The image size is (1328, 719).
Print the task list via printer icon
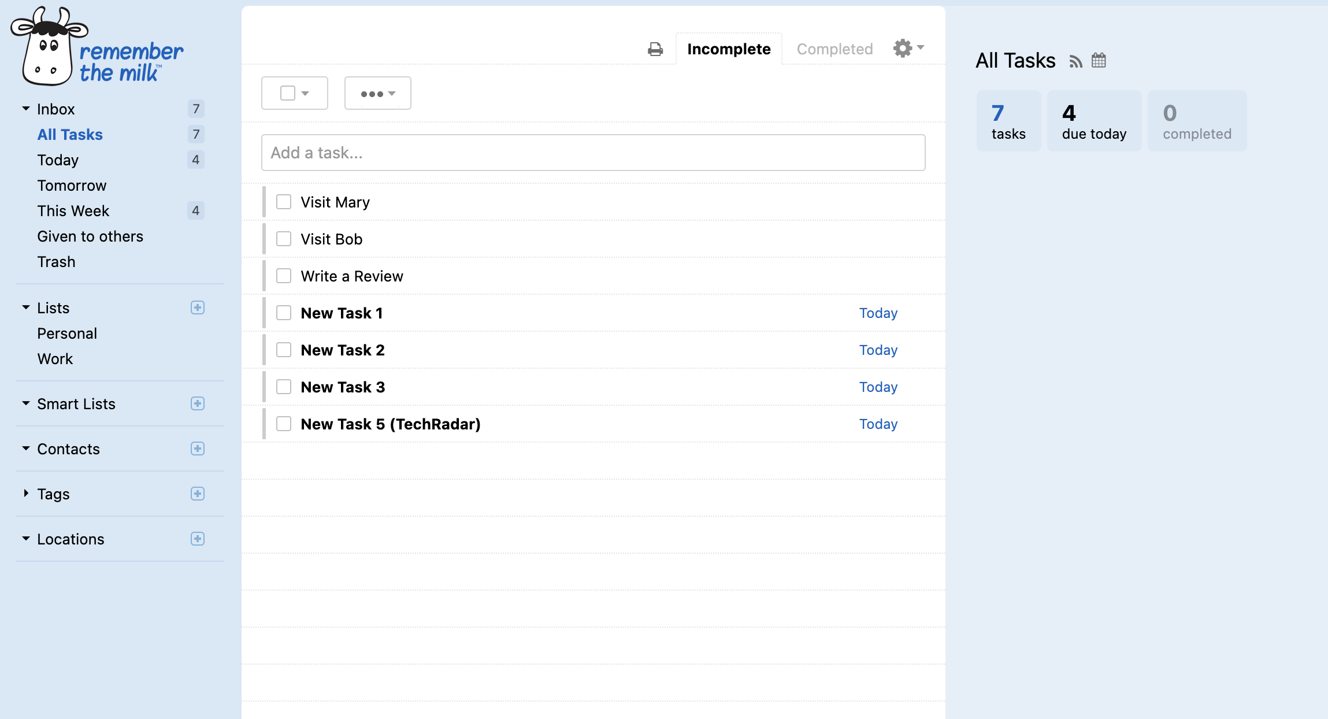[655, 49]
